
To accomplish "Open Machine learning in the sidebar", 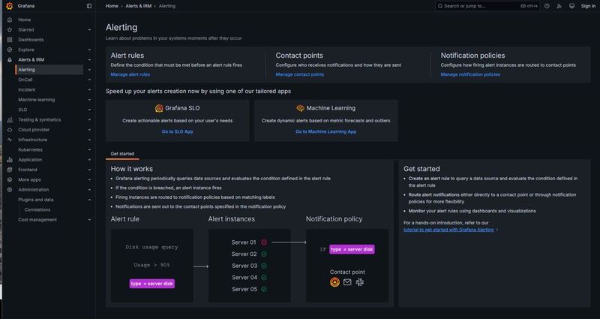I will point(36,100).
